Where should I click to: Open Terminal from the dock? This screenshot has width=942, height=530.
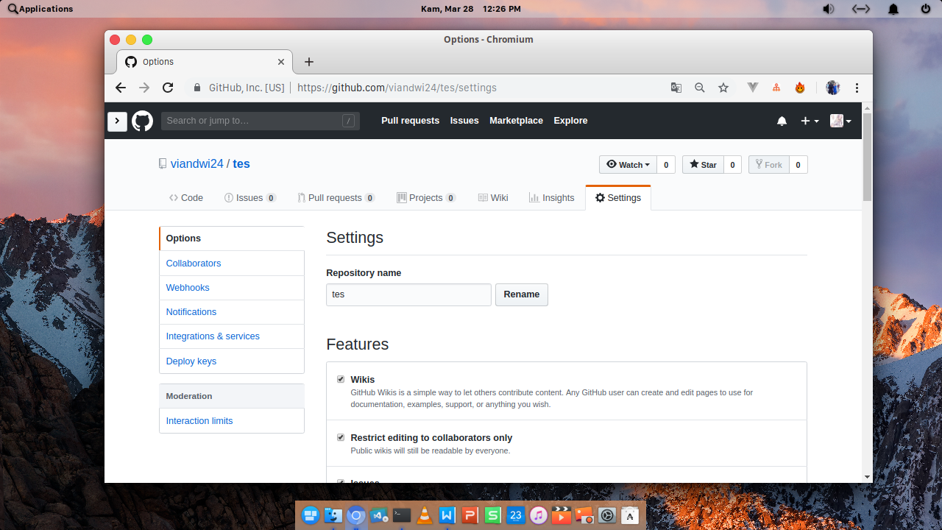tap(402, 515)
